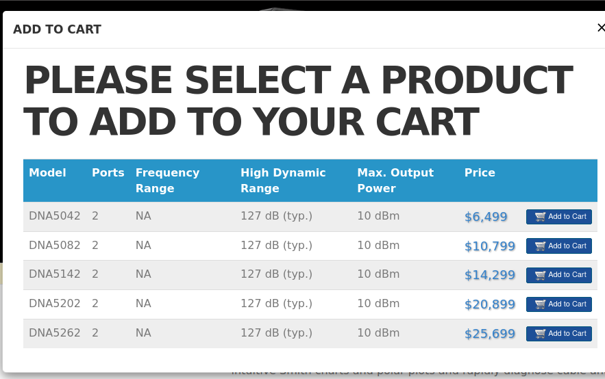
Task: Open the $10,799 price link
Action: click(489, 246)
